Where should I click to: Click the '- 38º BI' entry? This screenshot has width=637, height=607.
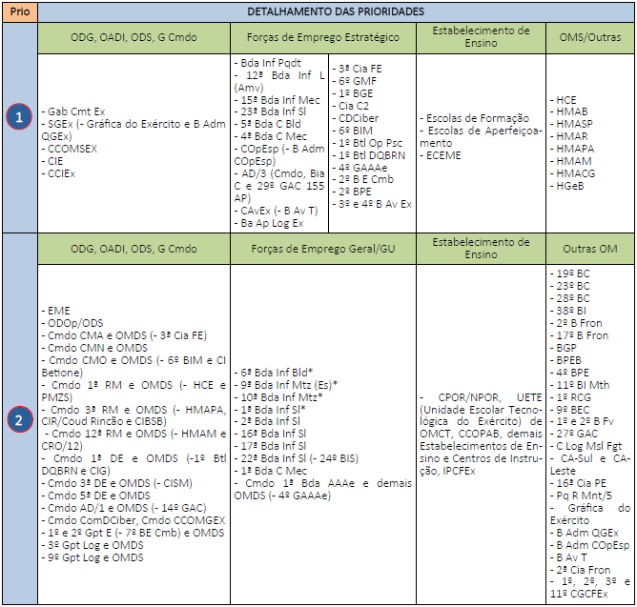point(568,311)
